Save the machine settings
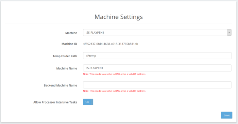 click(227, 115)
